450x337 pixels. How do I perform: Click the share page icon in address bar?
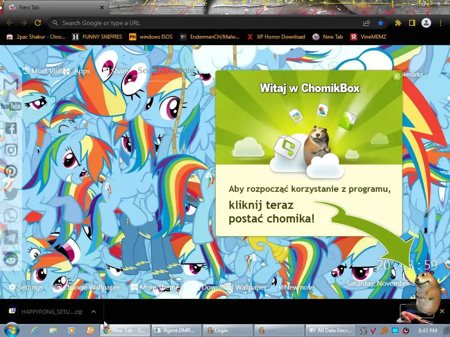click(x=367, y=23)
